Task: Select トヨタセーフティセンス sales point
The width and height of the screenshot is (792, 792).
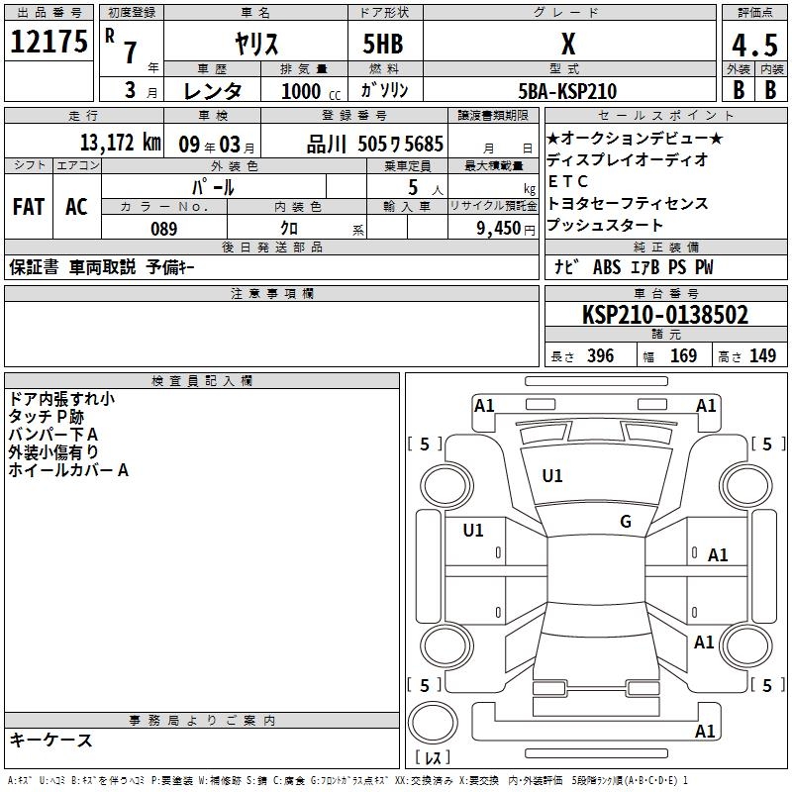Action: [628, 203]
